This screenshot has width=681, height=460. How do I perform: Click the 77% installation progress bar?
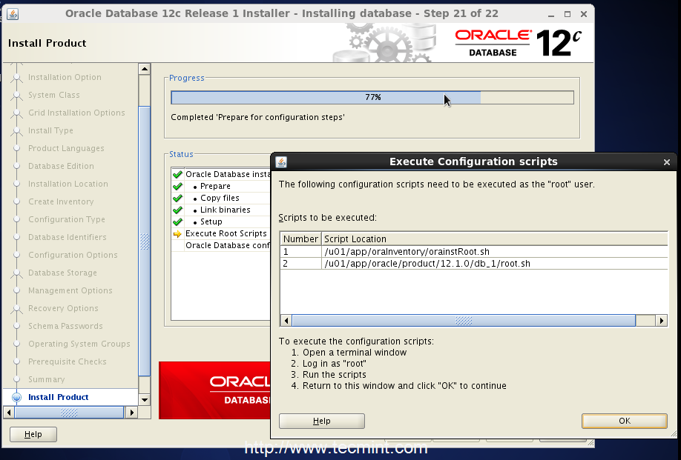click(372, 98)
